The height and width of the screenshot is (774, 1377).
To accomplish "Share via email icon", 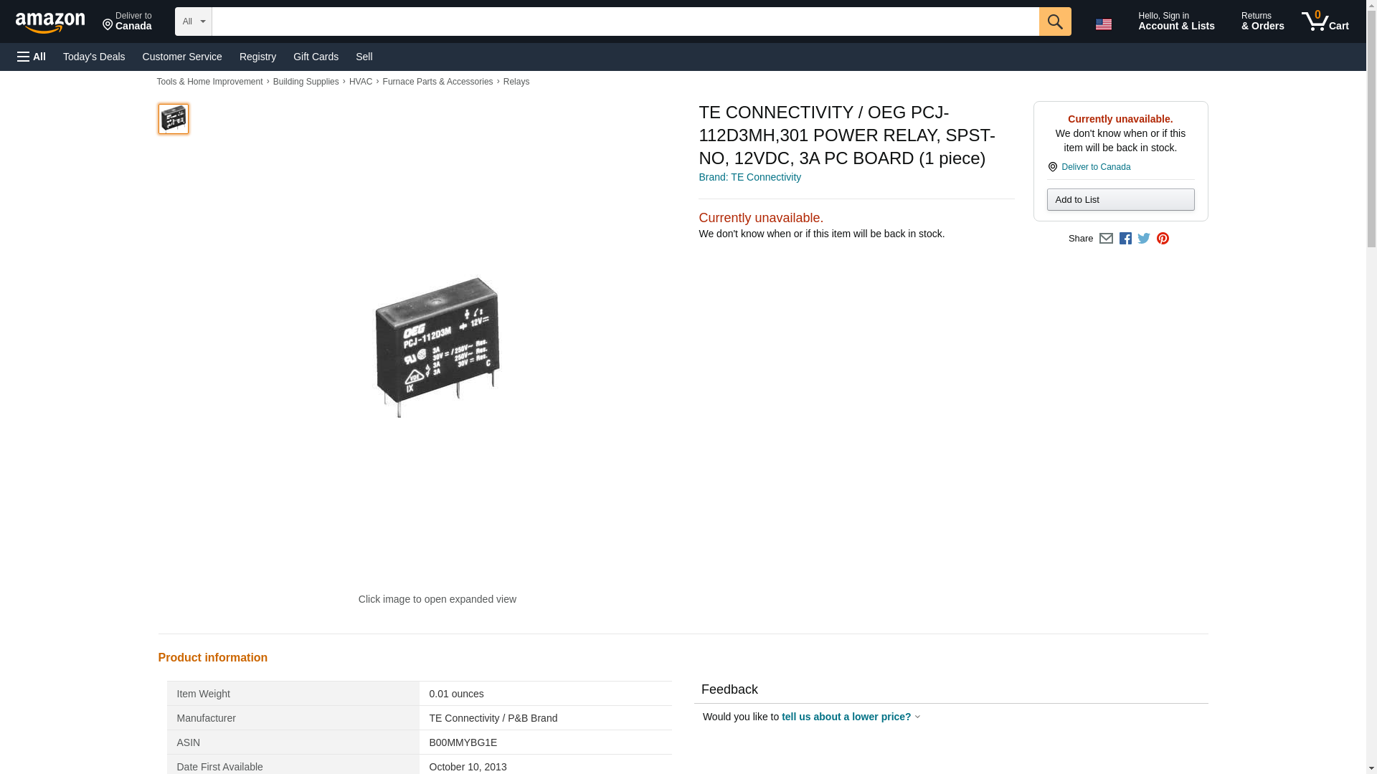I will [x=1106, y=239].
